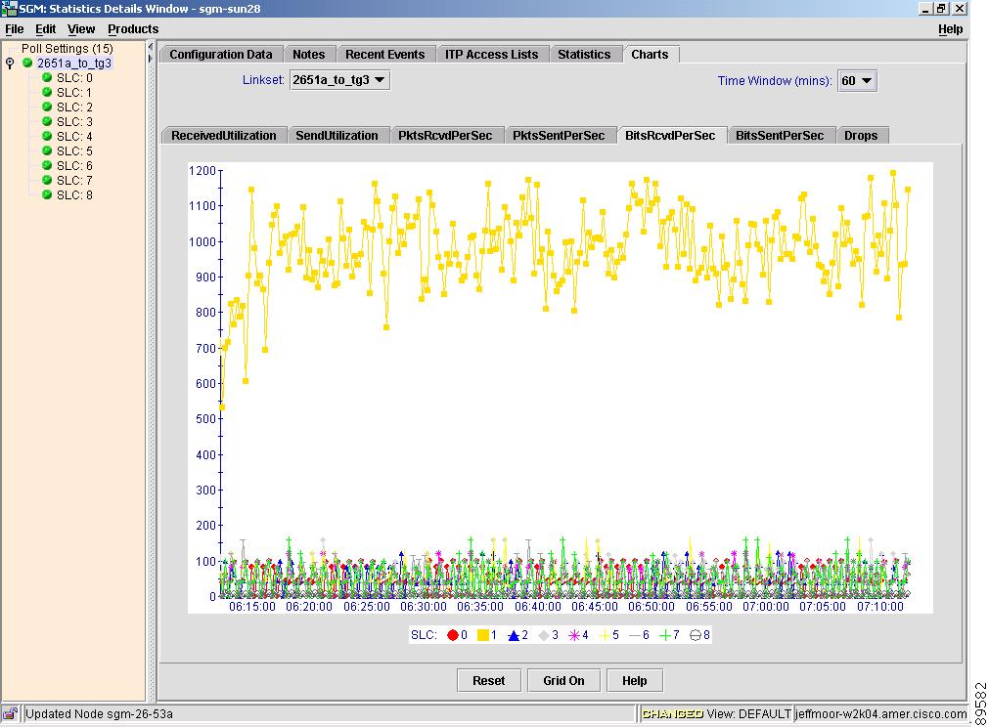Turn the chart grid on

point(563,681)
